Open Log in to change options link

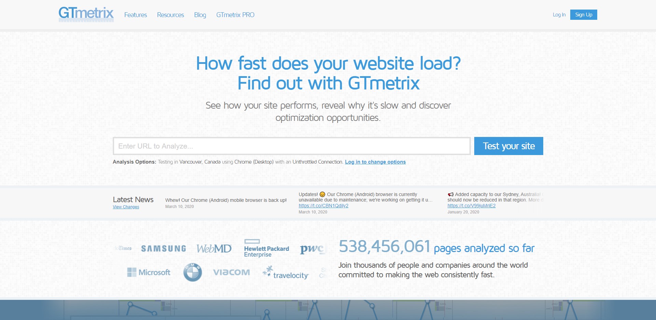click(x=375, y=162)
